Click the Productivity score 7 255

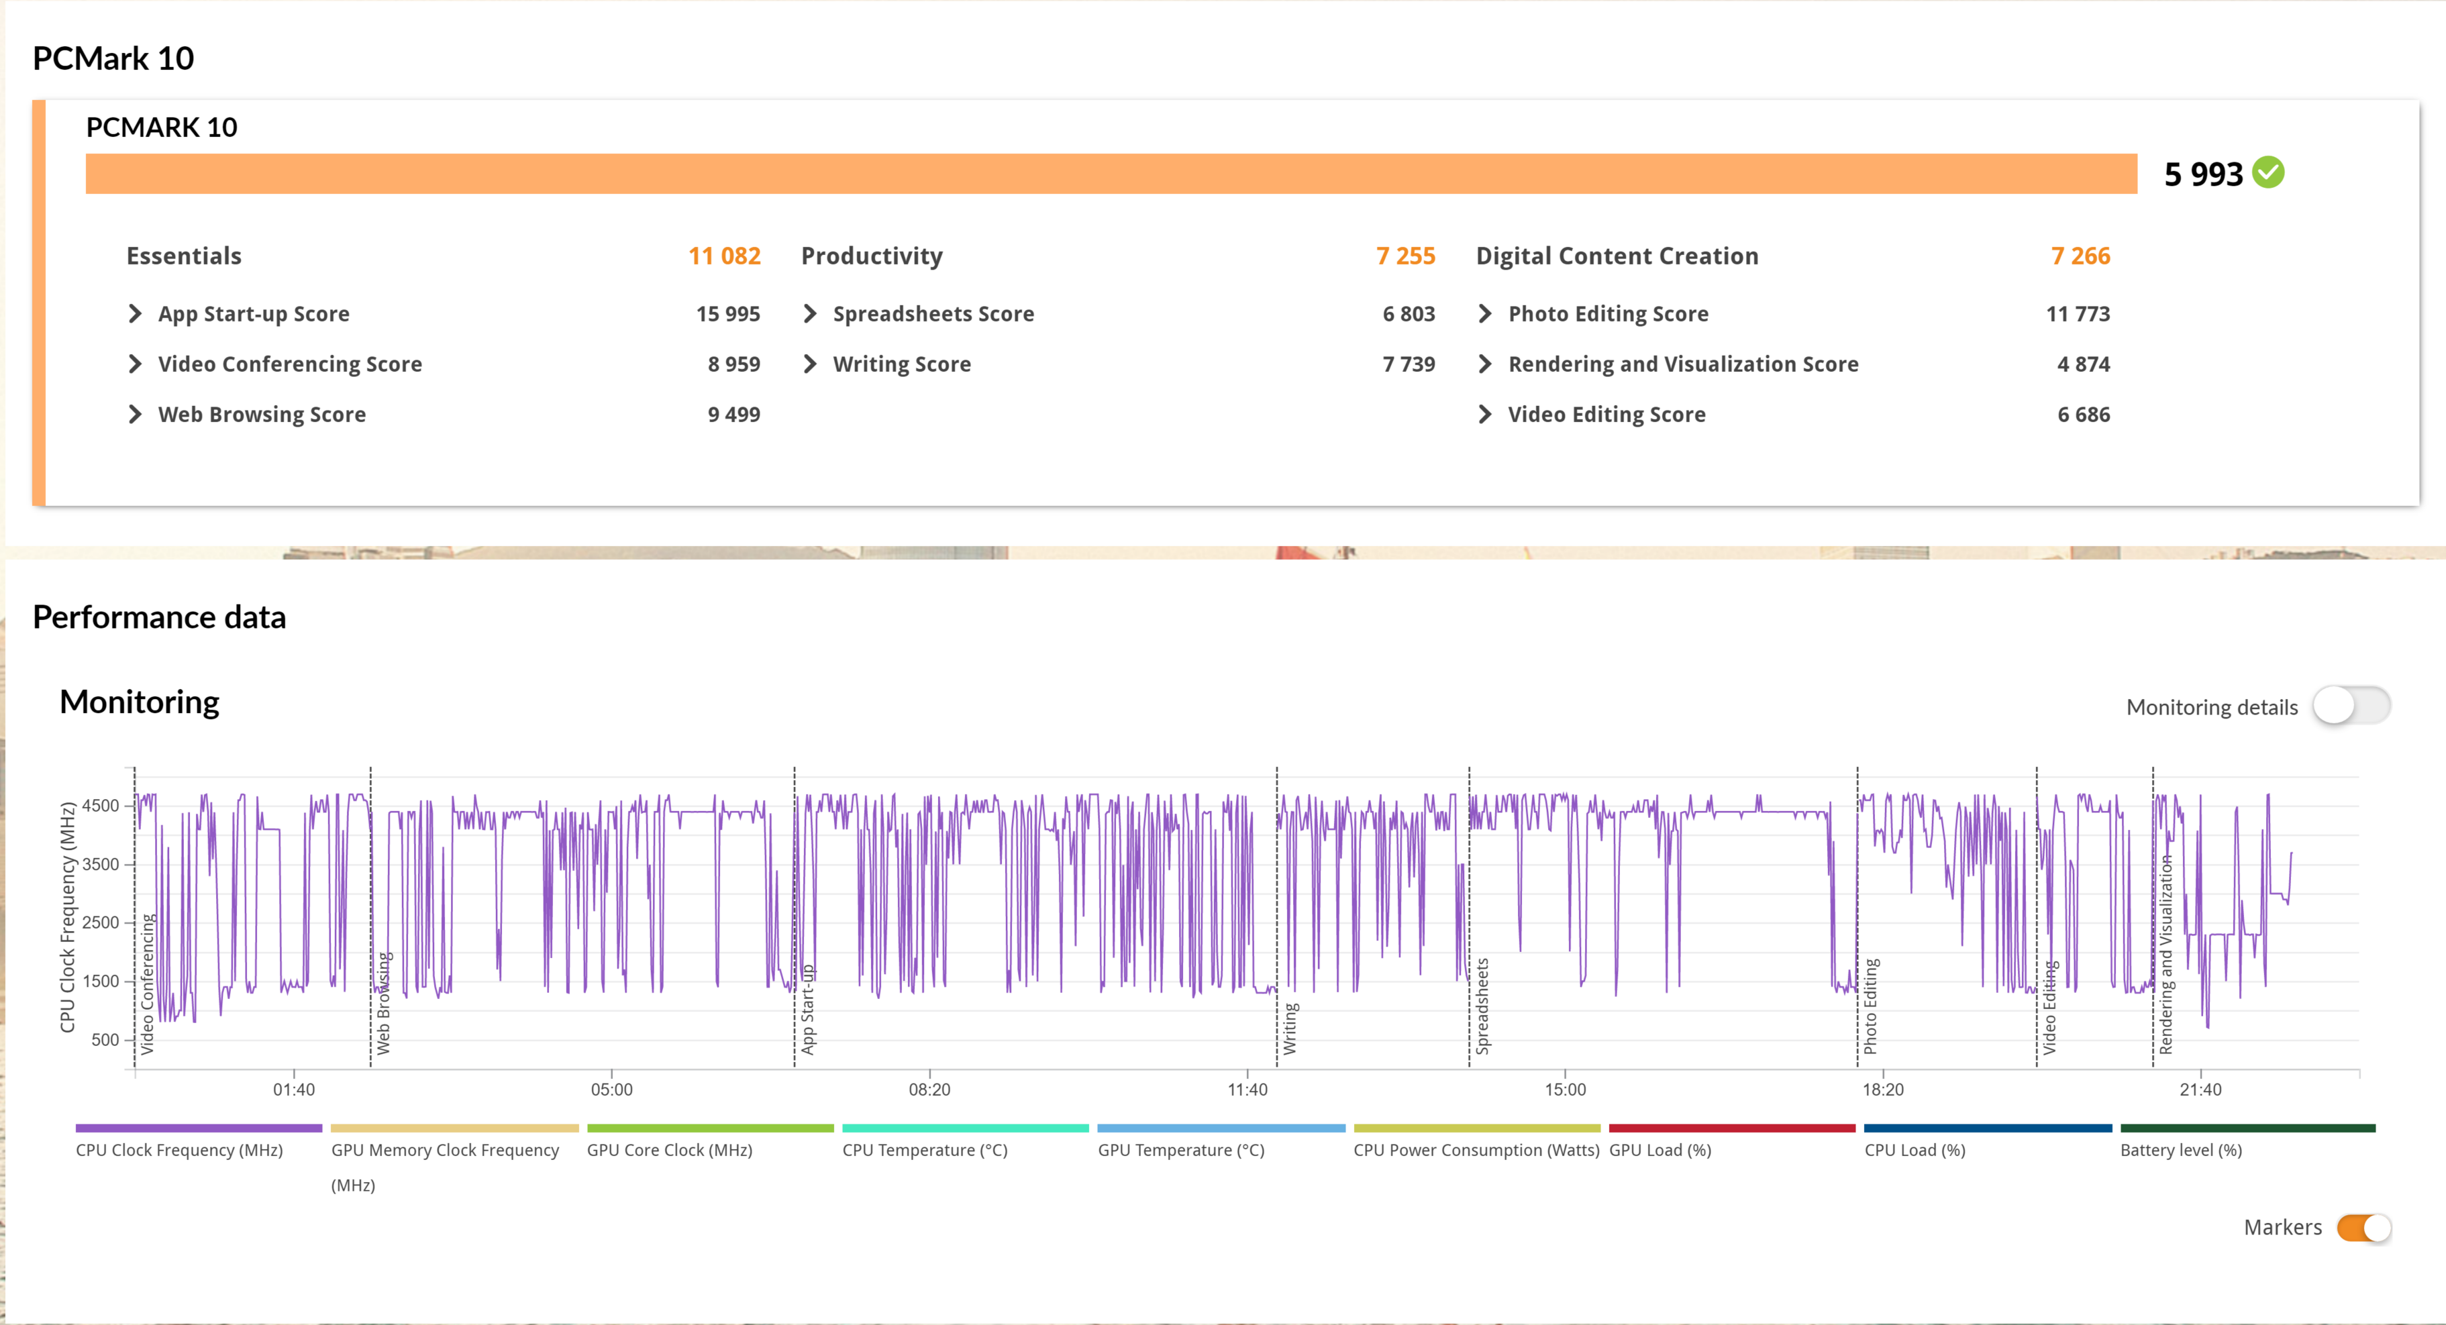1405,256
